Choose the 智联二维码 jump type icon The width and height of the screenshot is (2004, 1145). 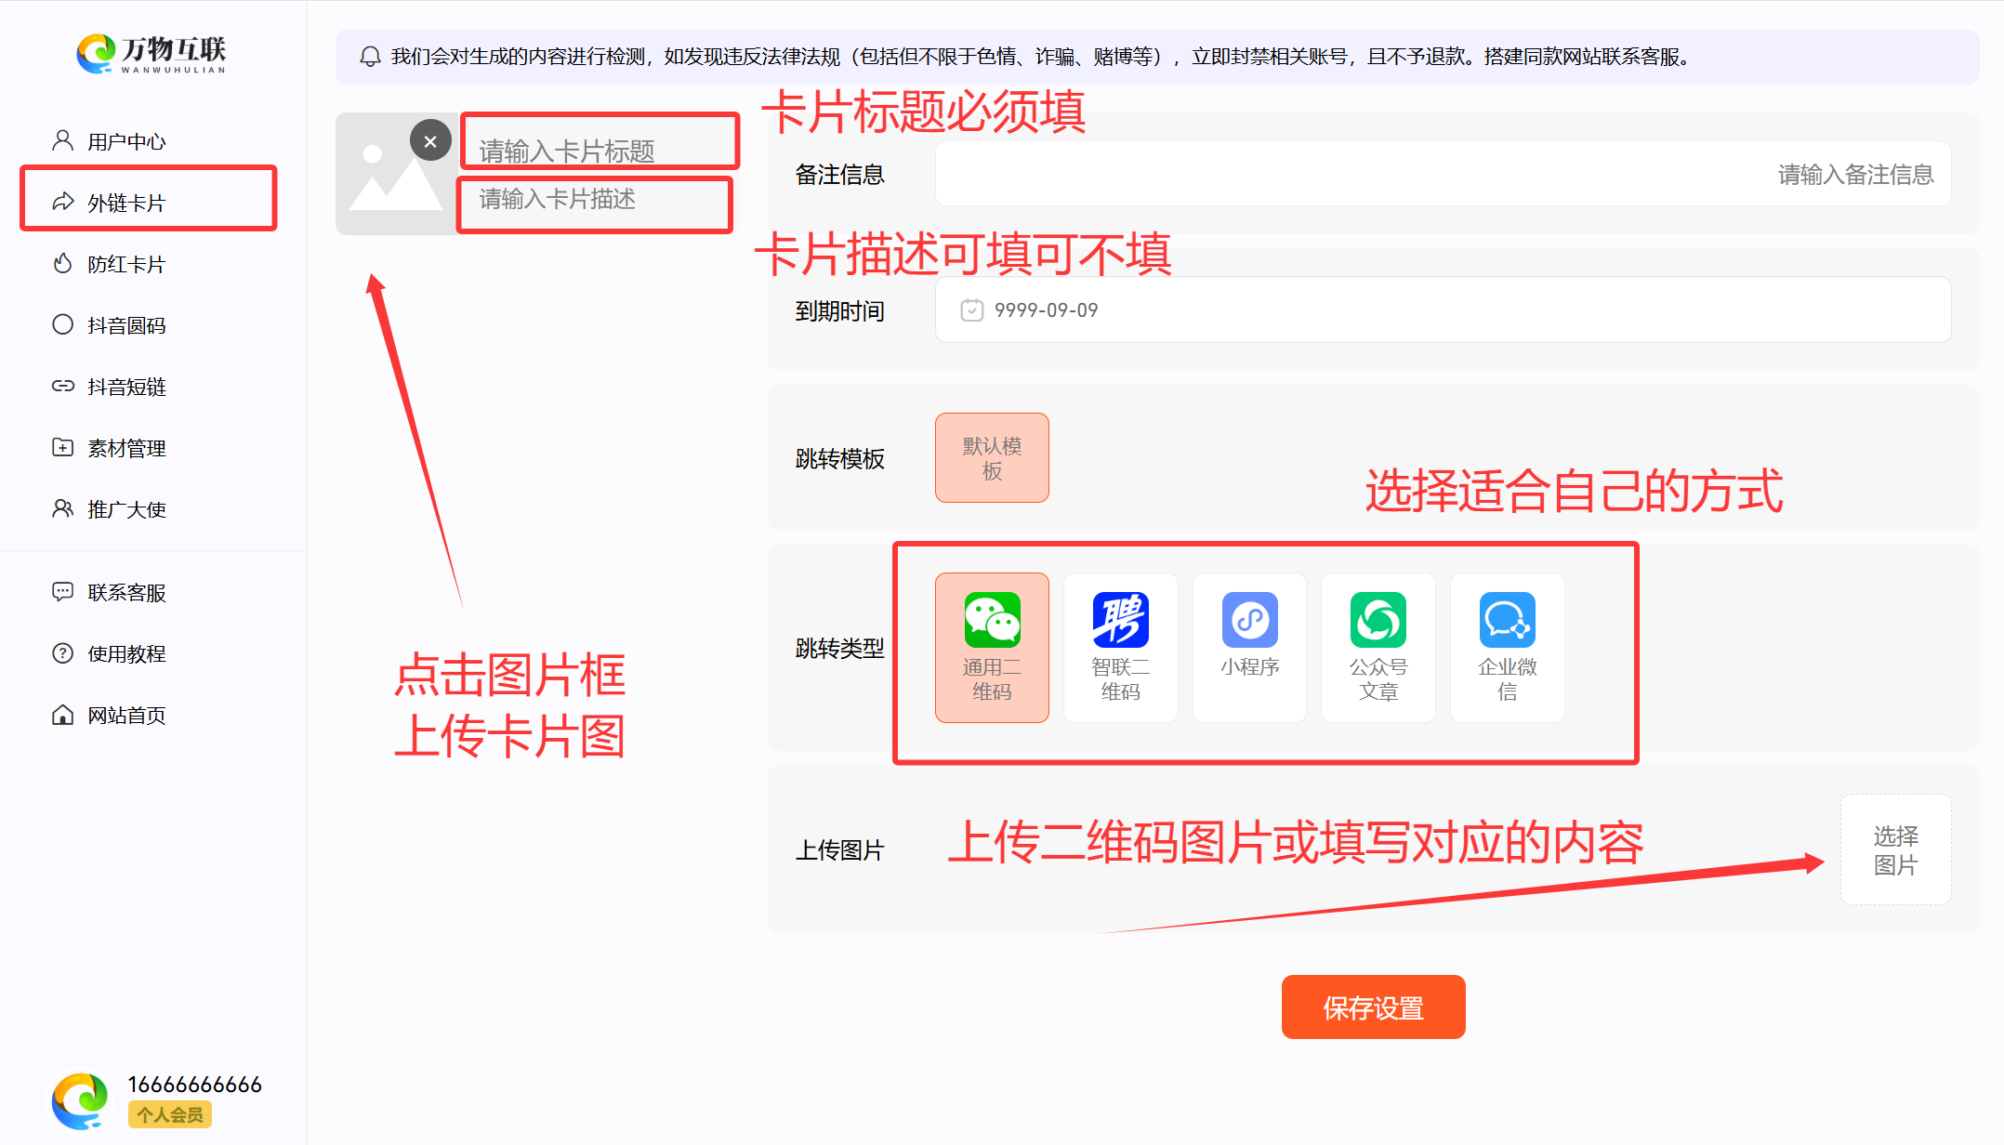click(x=1120, y=620)
